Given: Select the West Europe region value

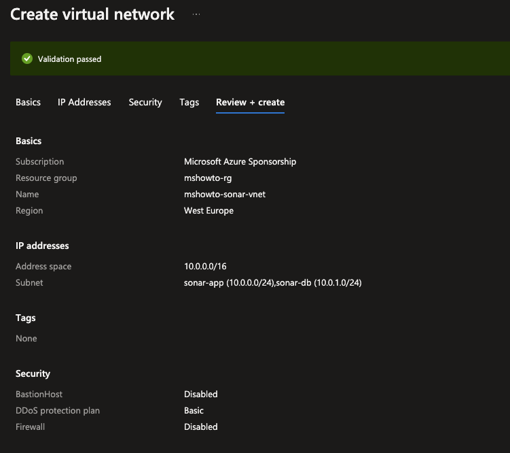Looking at the screenshot, I should [x=208, y=211].
